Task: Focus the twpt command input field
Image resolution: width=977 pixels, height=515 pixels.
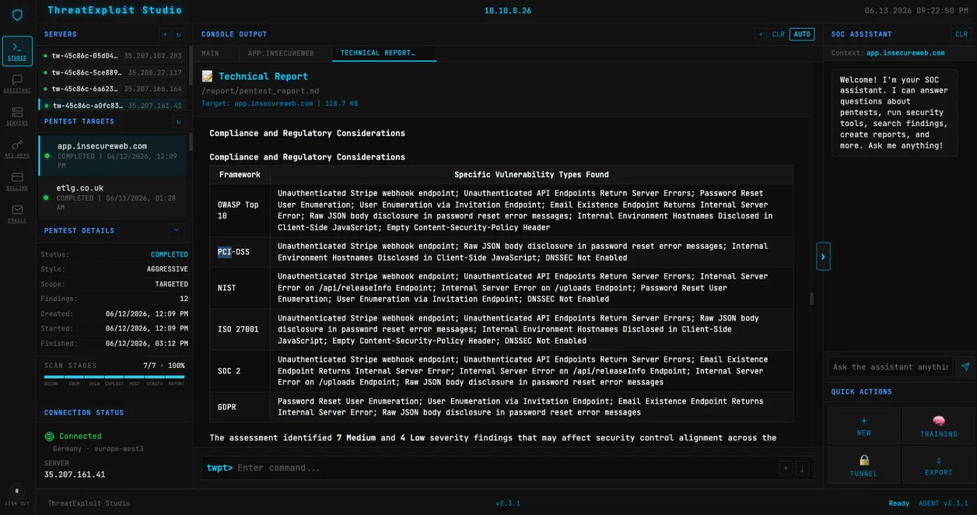Action: point(505,468)
